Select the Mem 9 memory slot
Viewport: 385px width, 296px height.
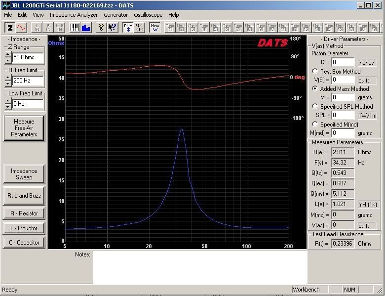pos(261,28)
